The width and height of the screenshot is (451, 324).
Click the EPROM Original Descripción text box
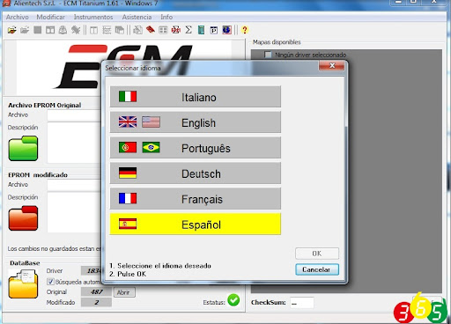click(74, 143)
